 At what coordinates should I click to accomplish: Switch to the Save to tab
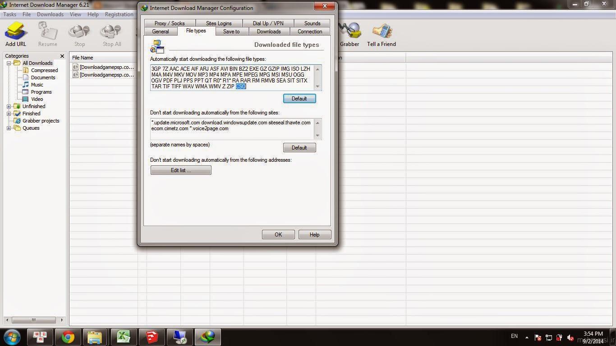point(231,32)
